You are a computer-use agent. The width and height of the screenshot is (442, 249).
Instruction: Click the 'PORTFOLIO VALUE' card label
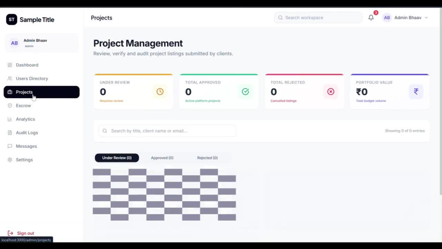point(374,82)
